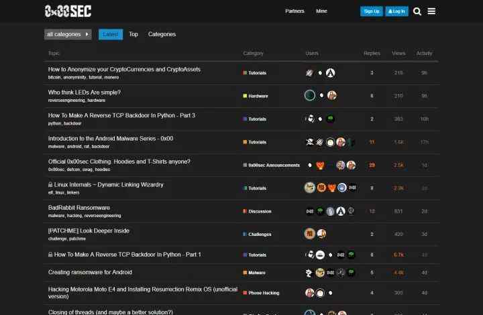The image size is (483, 315).
Task: Open the Categories tab
Action: (162, 34)
